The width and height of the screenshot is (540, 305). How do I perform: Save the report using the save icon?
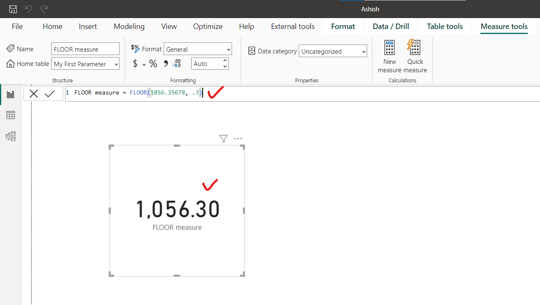[x=13, y=9]
